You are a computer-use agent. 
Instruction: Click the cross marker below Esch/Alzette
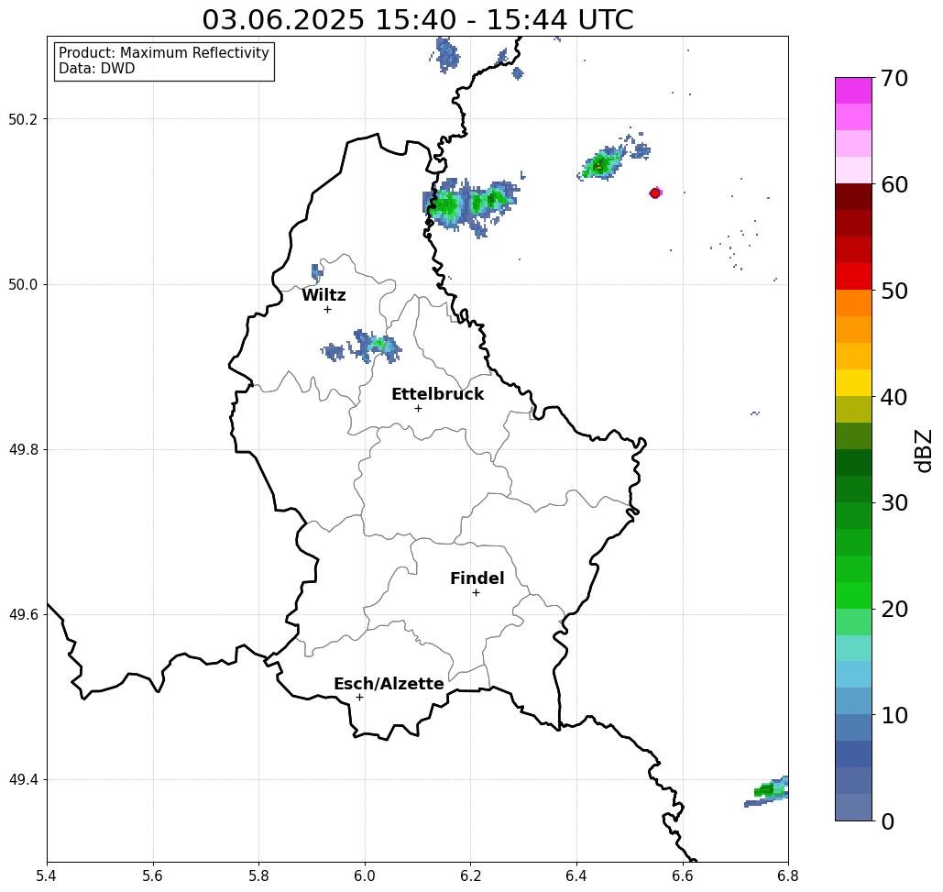[359, 698]
